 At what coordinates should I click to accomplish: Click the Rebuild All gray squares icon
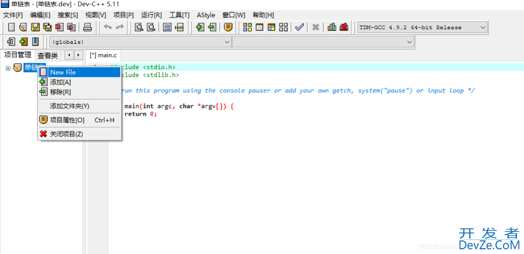click(283, 27)
